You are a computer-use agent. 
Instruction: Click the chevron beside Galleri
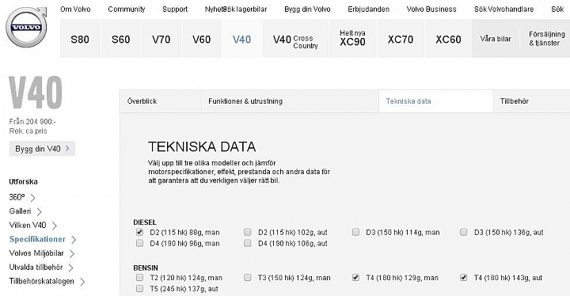click(40, 211)
